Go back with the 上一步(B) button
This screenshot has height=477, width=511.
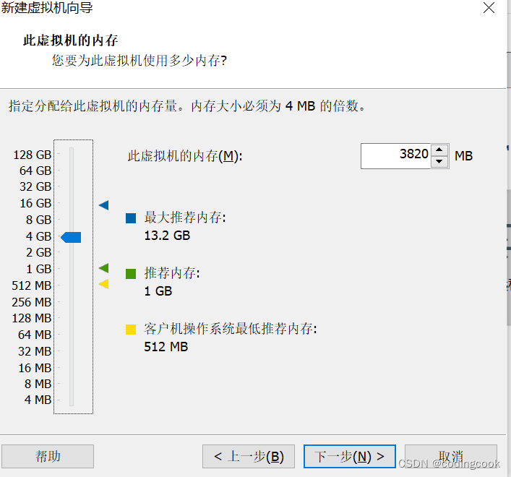pyautogui.click(x=249, y=456)
